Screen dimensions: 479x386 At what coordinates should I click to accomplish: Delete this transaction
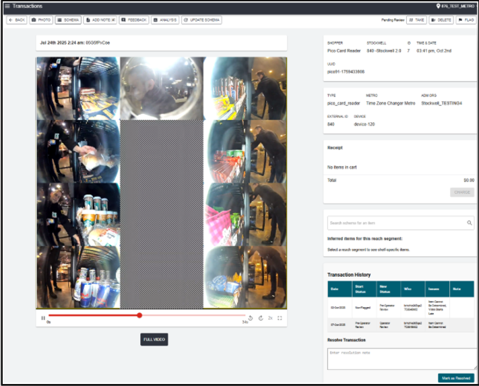pyautogui.click(x=441, y=20)
